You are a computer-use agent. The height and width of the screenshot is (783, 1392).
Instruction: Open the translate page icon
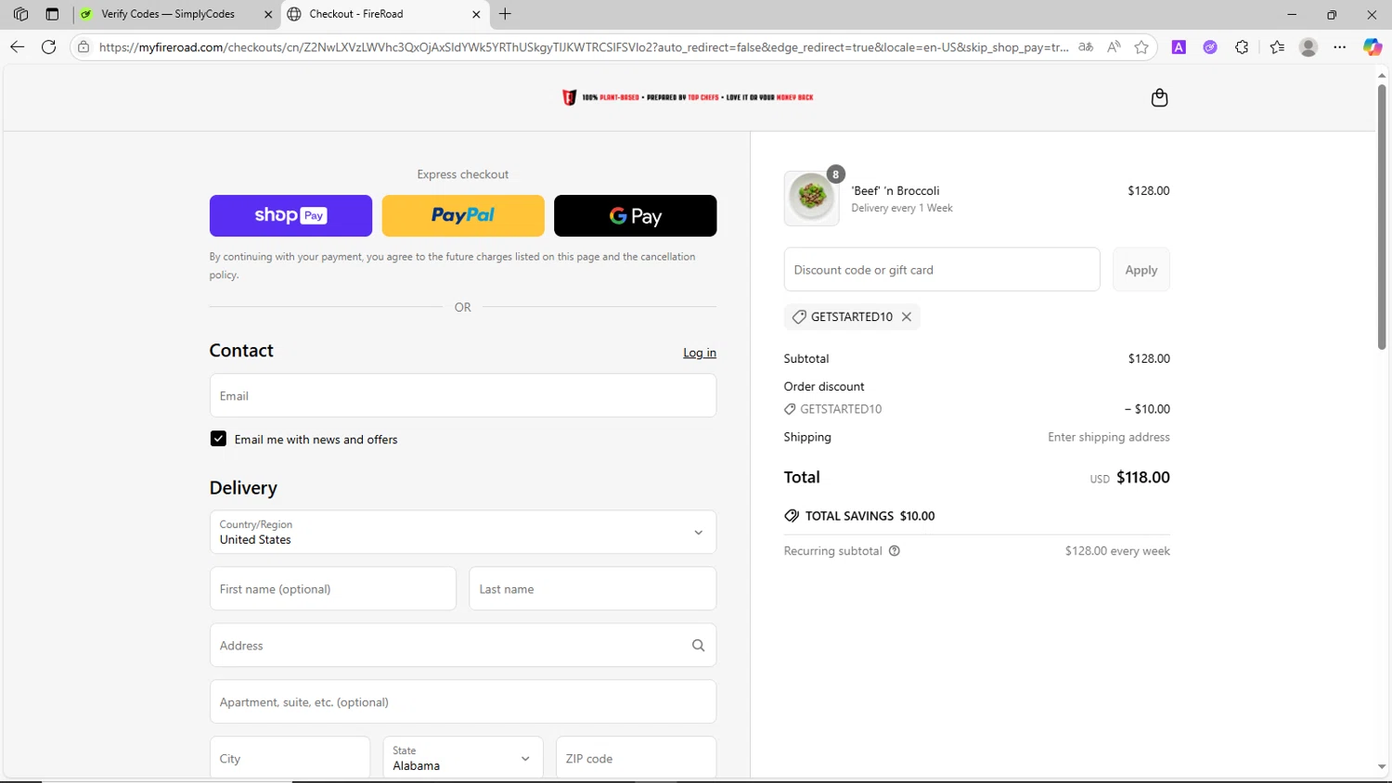coord(1086,46)
